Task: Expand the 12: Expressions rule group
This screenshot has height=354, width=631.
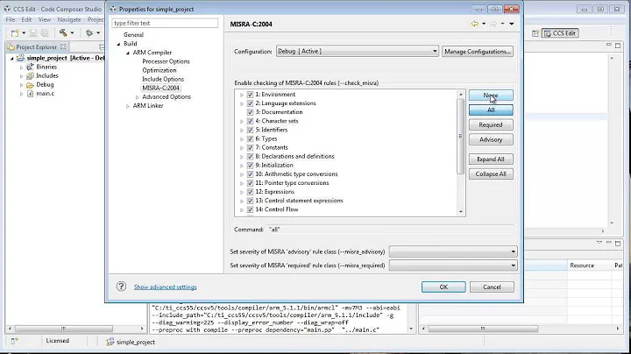Action: point(242,192)
